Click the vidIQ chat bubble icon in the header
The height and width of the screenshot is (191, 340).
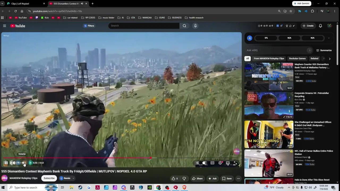tap(290, 26)
